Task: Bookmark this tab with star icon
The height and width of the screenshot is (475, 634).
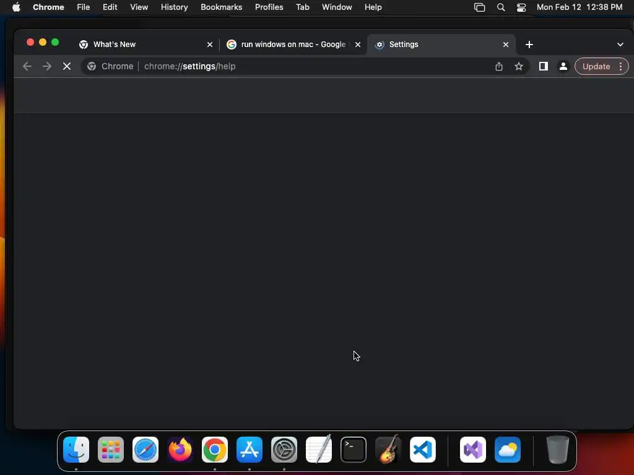Action: (x=519, y=66)
